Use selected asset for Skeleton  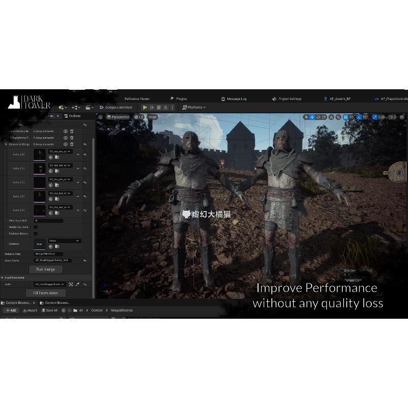(50, 247)
